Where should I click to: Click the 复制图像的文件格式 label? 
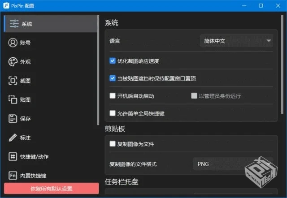(133, 164)
